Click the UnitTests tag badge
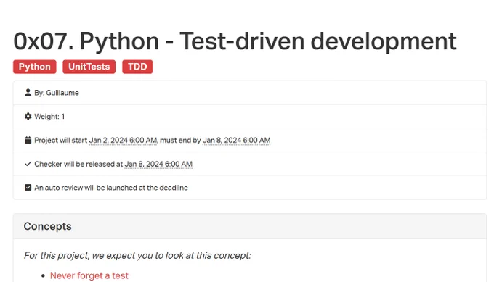Viewport: 494px width, 282px height. (x=89, y=67)
